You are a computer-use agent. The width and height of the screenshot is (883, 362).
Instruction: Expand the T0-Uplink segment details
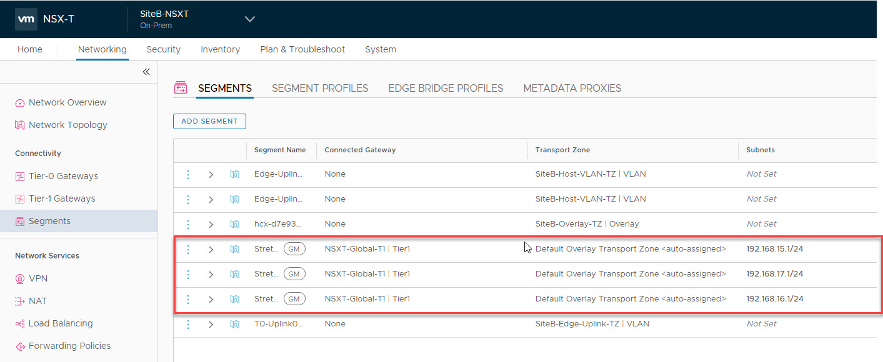tap(211, 324)
